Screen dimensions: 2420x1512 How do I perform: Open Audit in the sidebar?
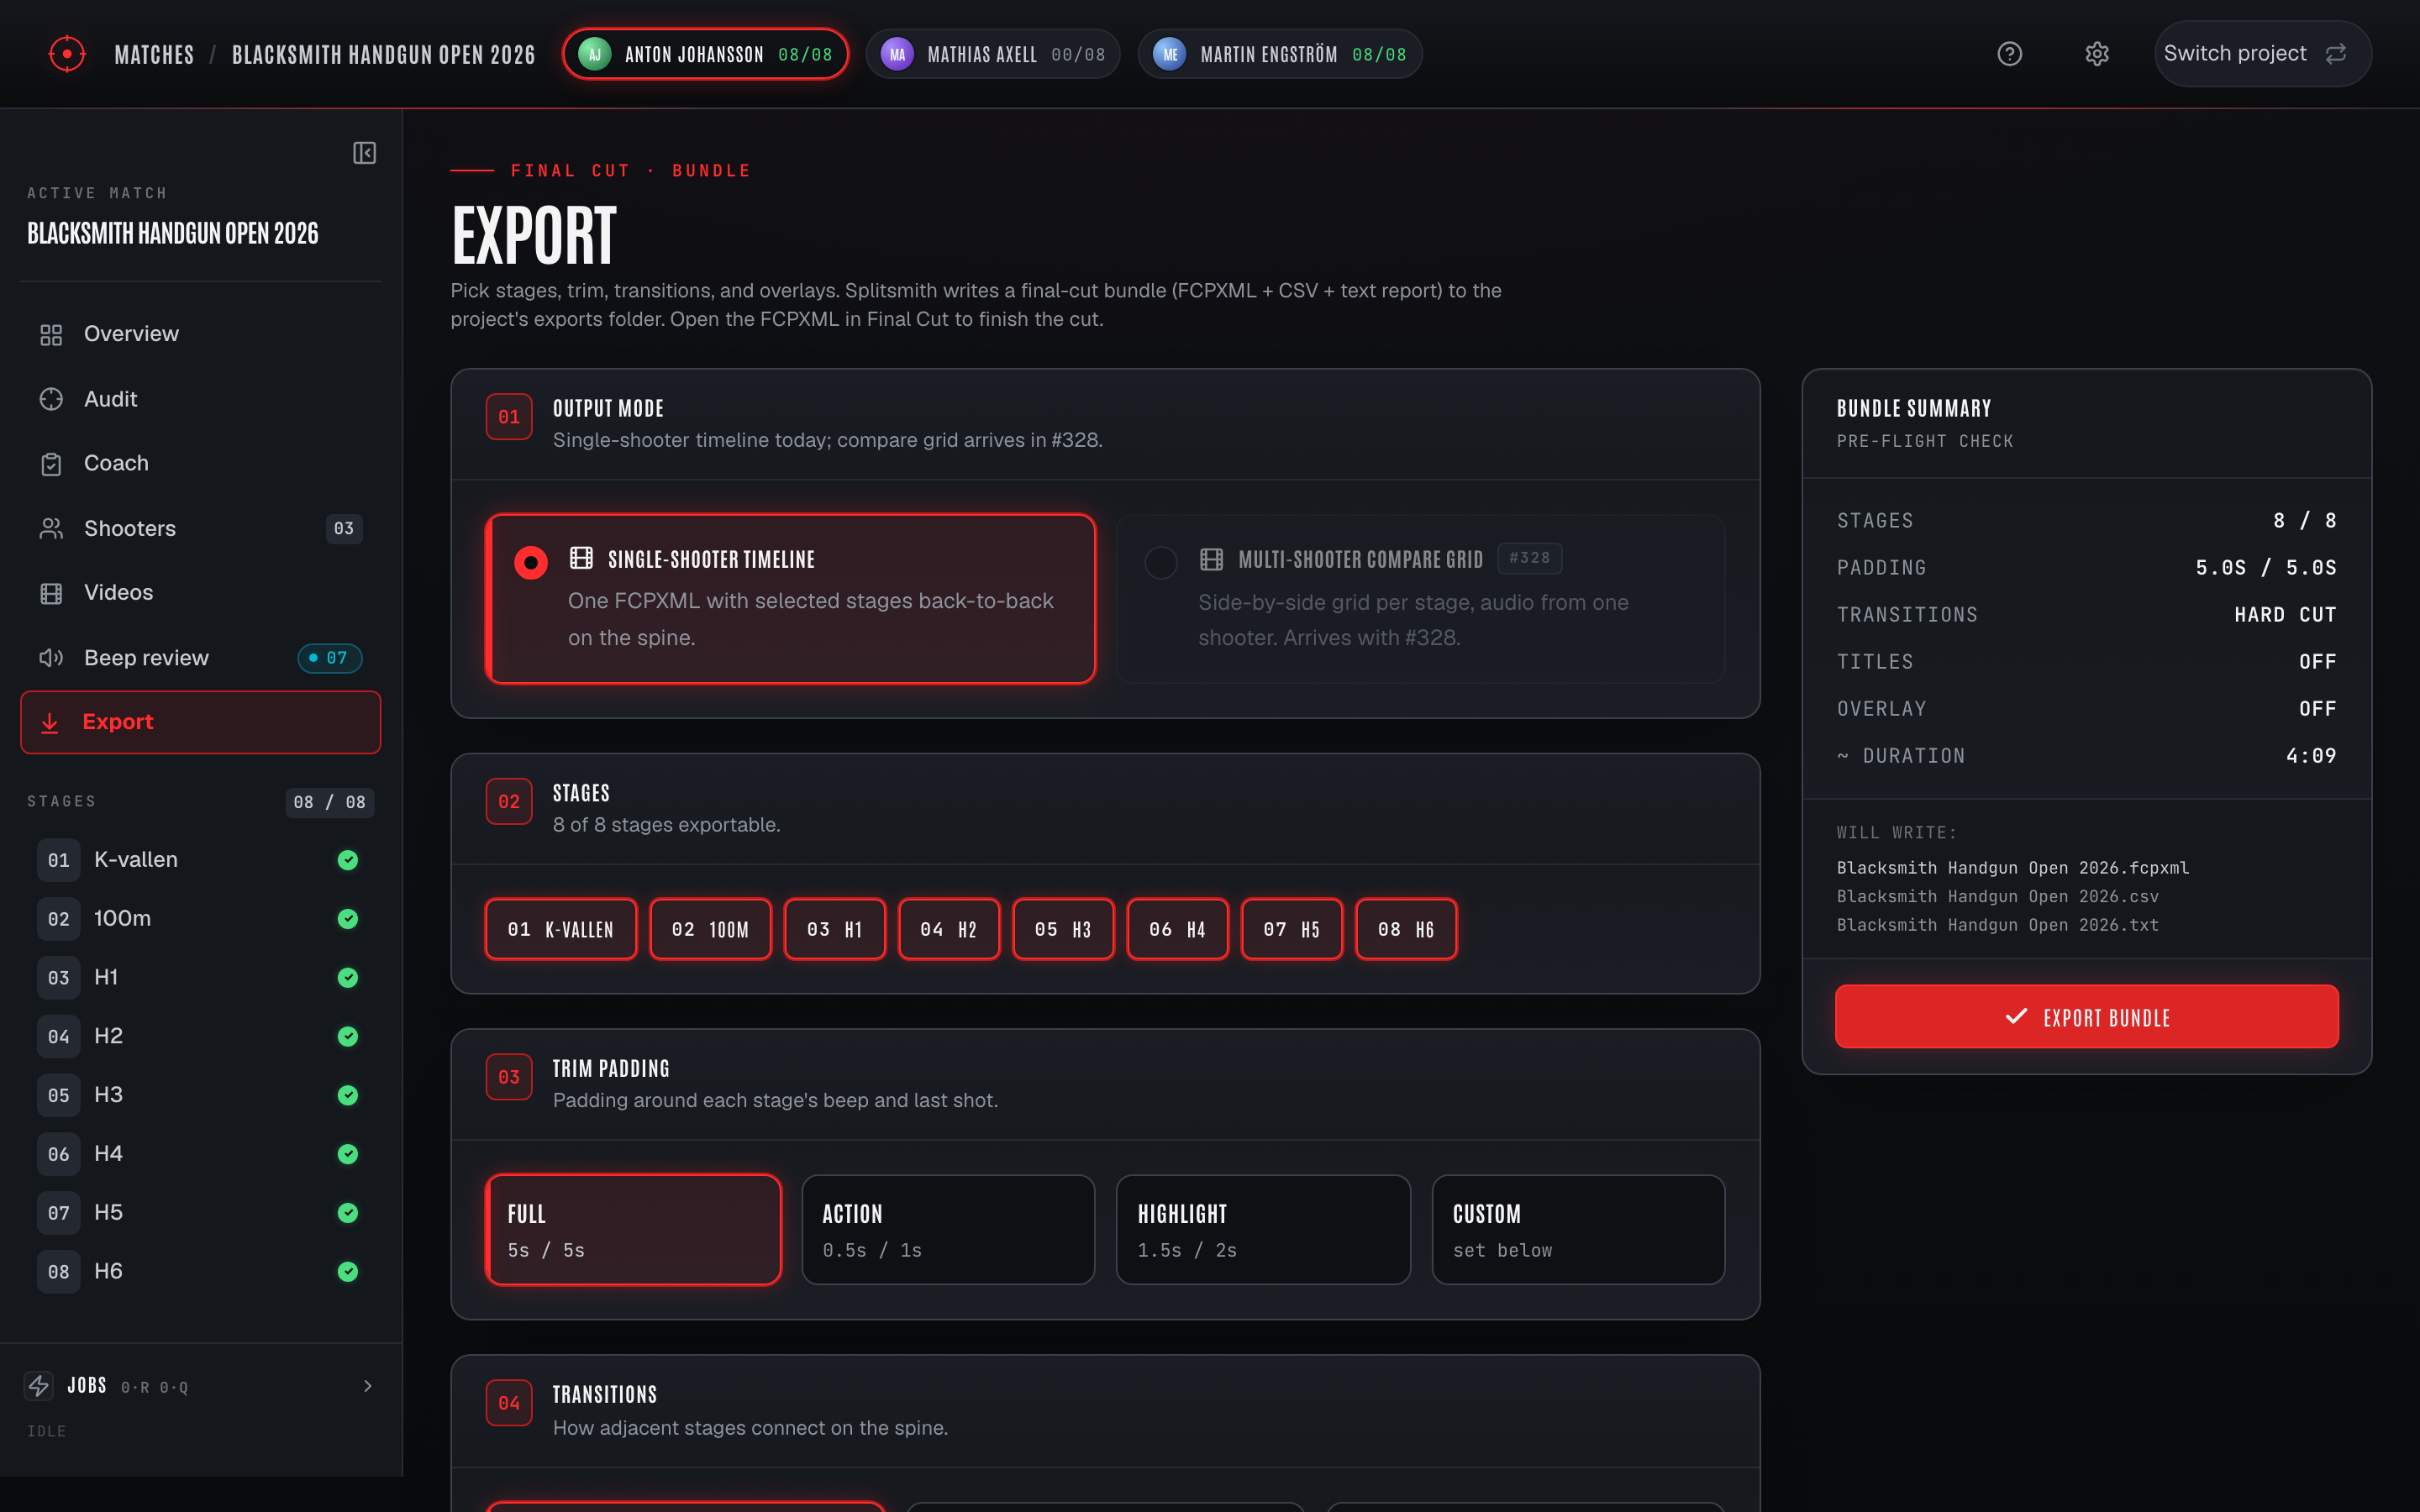pos(200,400)
